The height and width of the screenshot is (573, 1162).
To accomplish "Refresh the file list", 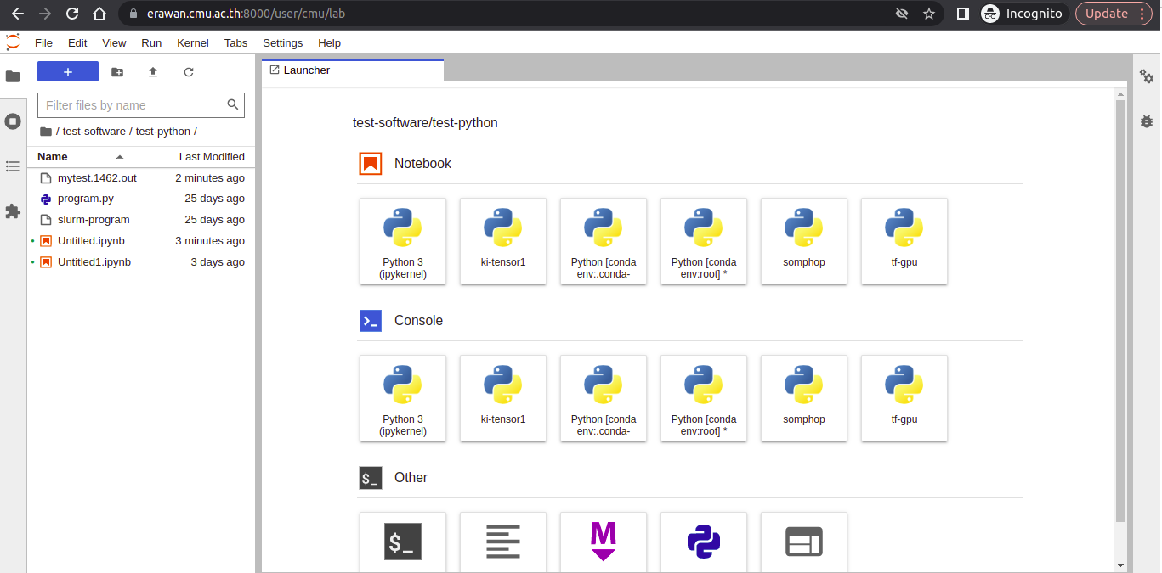I will [189, 72].
